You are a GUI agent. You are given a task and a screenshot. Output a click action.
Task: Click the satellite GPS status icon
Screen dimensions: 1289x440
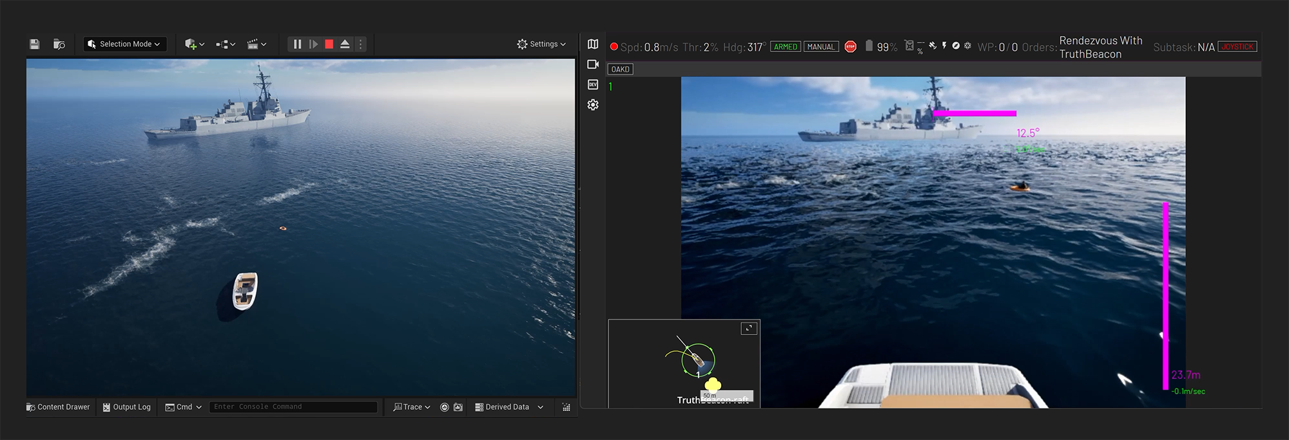(x=933, y=46)
